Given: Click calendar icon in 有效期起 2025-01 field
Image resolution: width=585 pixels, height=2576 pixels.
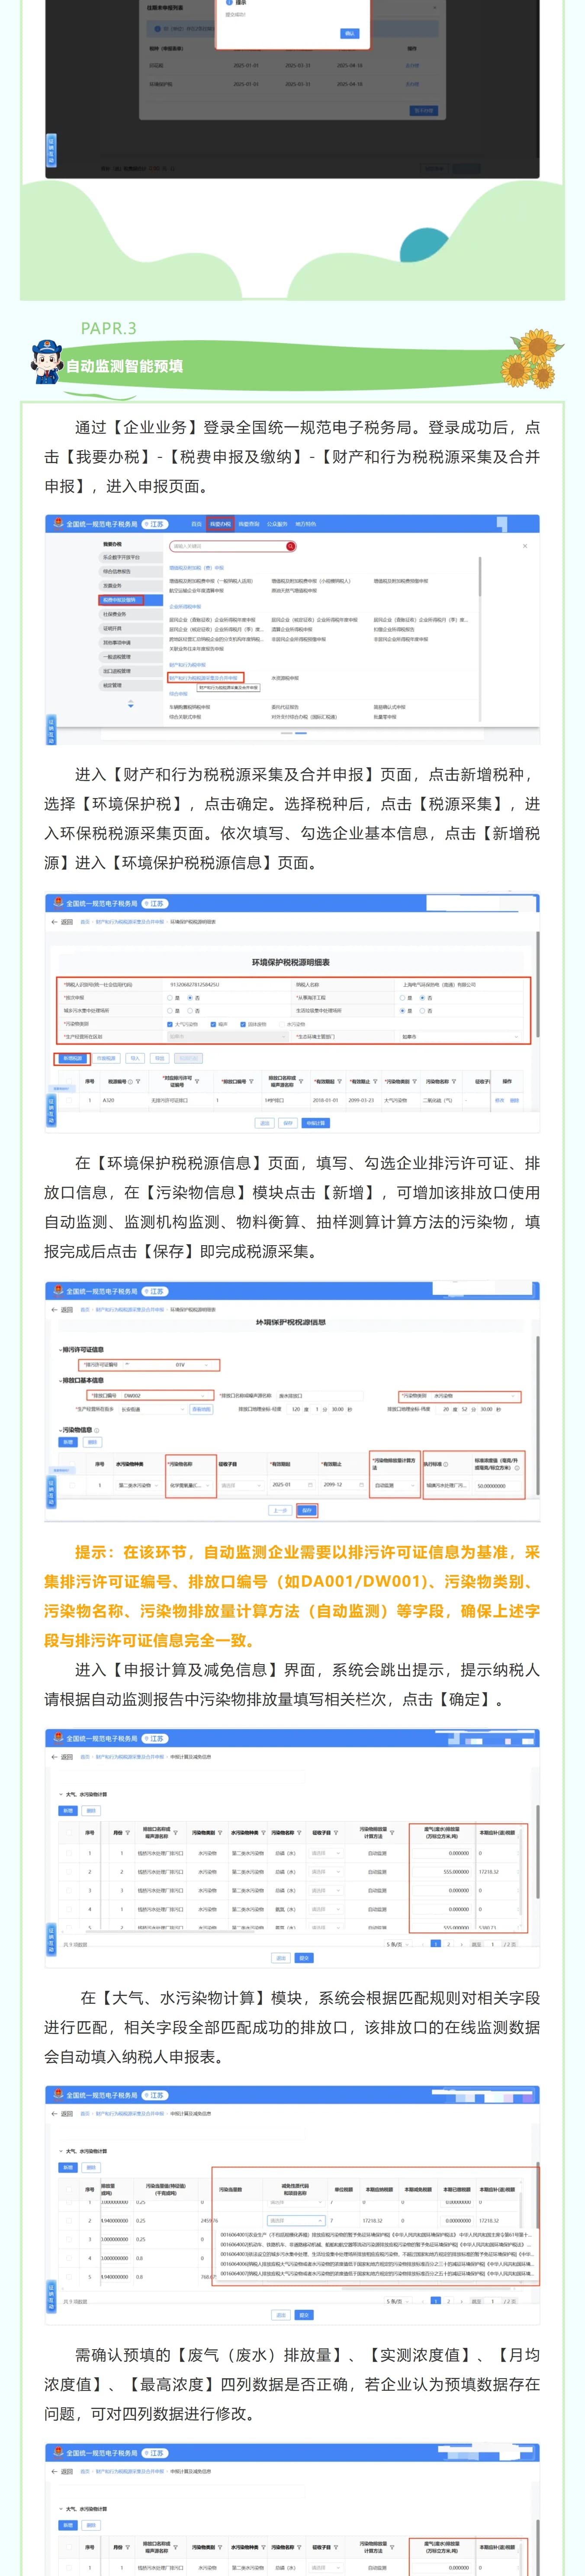Looking at the screenshot, I should tap(310, 1484).
